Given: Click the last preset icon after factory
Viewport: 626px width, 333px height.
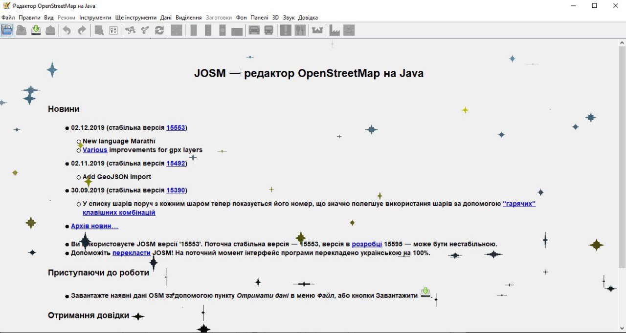Looking at the screenshot, I should click(349, 30).
